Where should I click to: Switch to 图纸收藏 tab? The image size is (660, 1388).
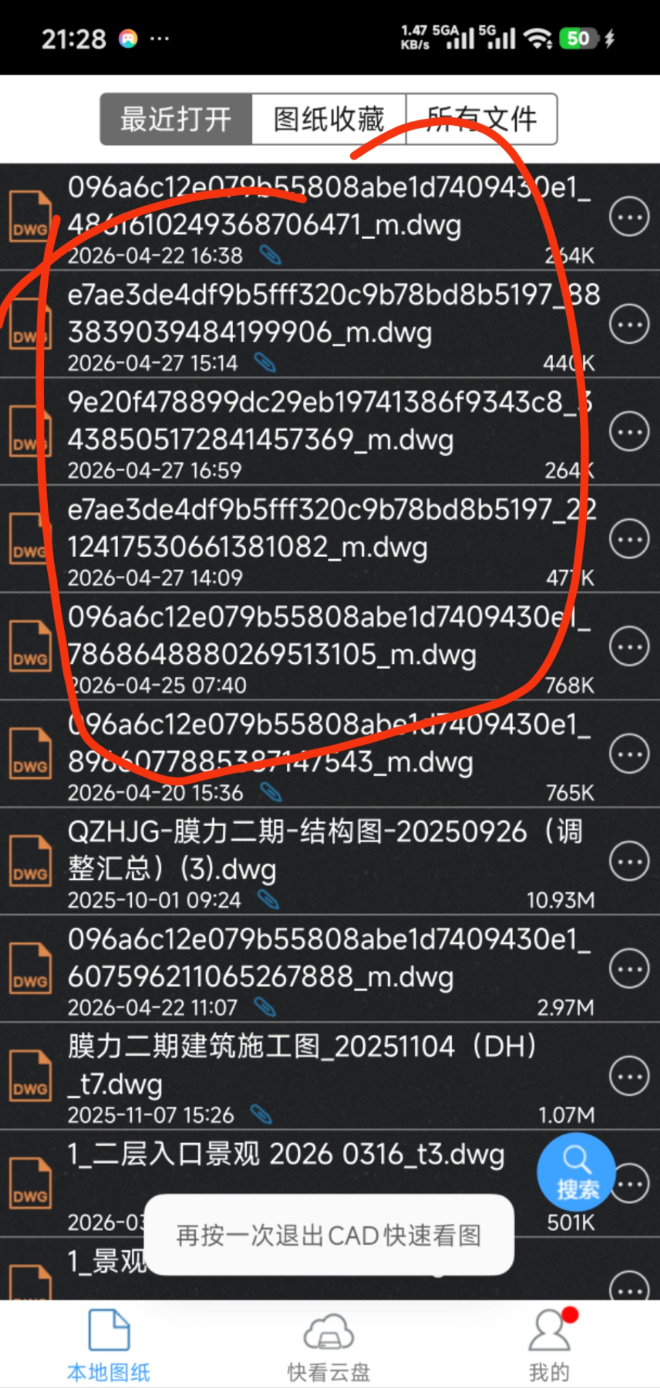point(329,119)
